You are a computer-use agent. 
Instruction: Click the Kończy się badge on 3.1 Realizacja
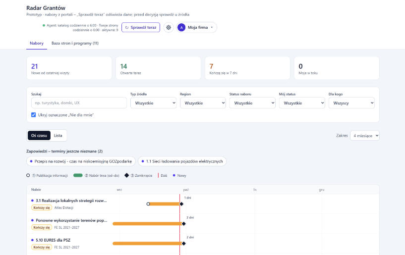(42, 207)
